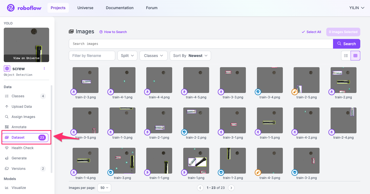Switch to list view layout
Viewport: 370px width, 194px height.
tap(346, 56)
